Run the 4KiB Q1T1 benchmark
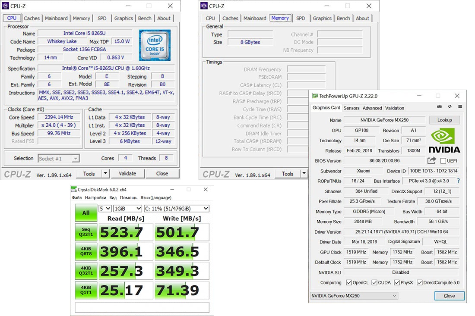Image resolution: width=475 pixels, height=316 pixels. (86, 290)
